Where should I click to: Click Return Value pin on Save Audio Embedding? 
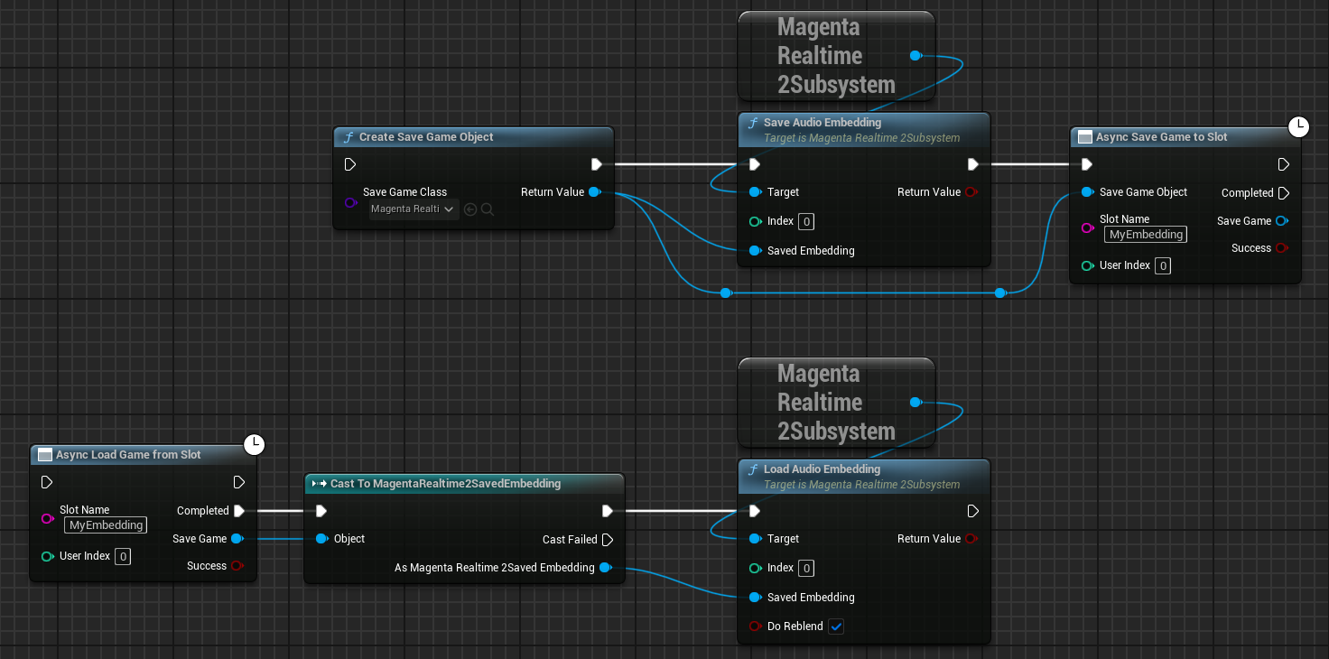coord(971,192)
